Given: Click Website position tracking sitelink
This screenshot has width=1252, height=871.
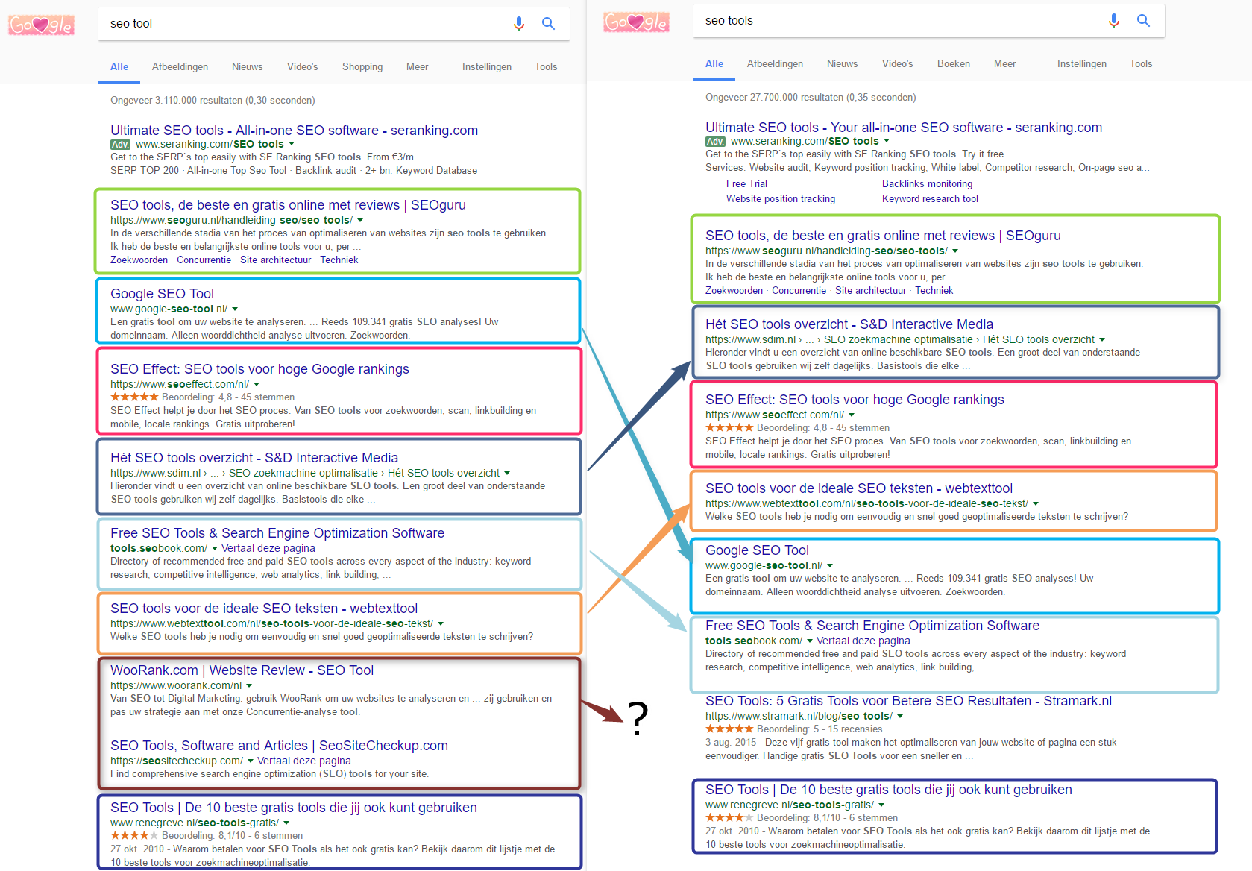Looking at the screenshot, I should [x=781, y=198].
